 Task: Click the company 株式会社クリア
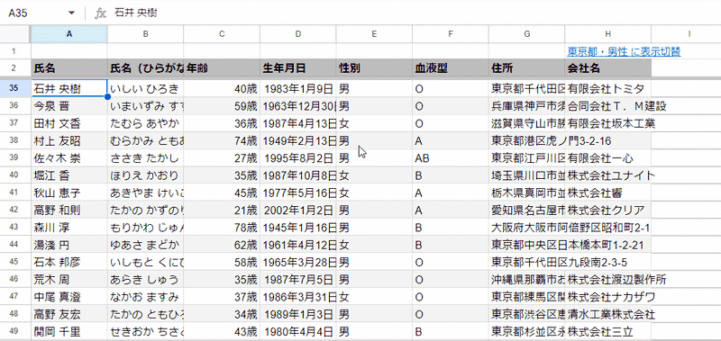607,211
